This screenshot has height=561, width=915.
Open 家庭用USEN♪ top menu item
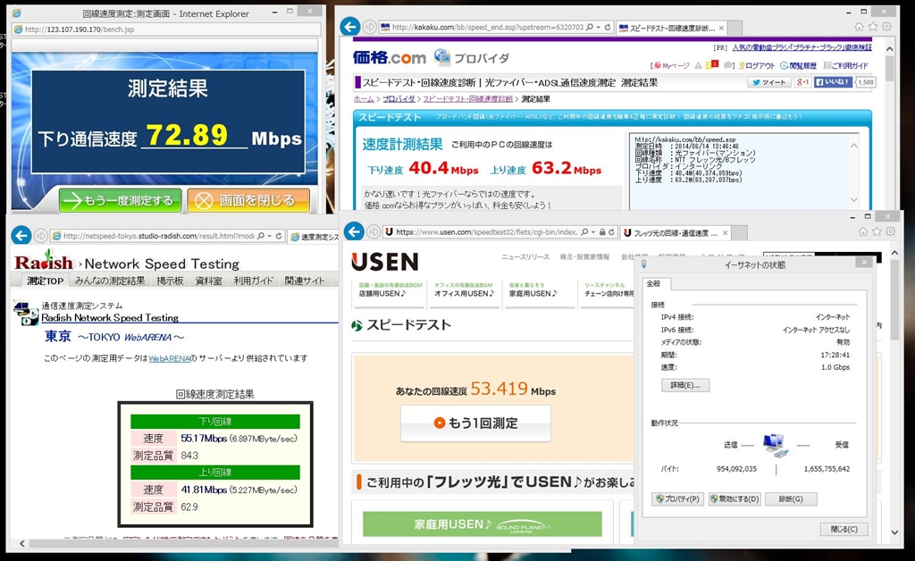click(x=533, y=293)
